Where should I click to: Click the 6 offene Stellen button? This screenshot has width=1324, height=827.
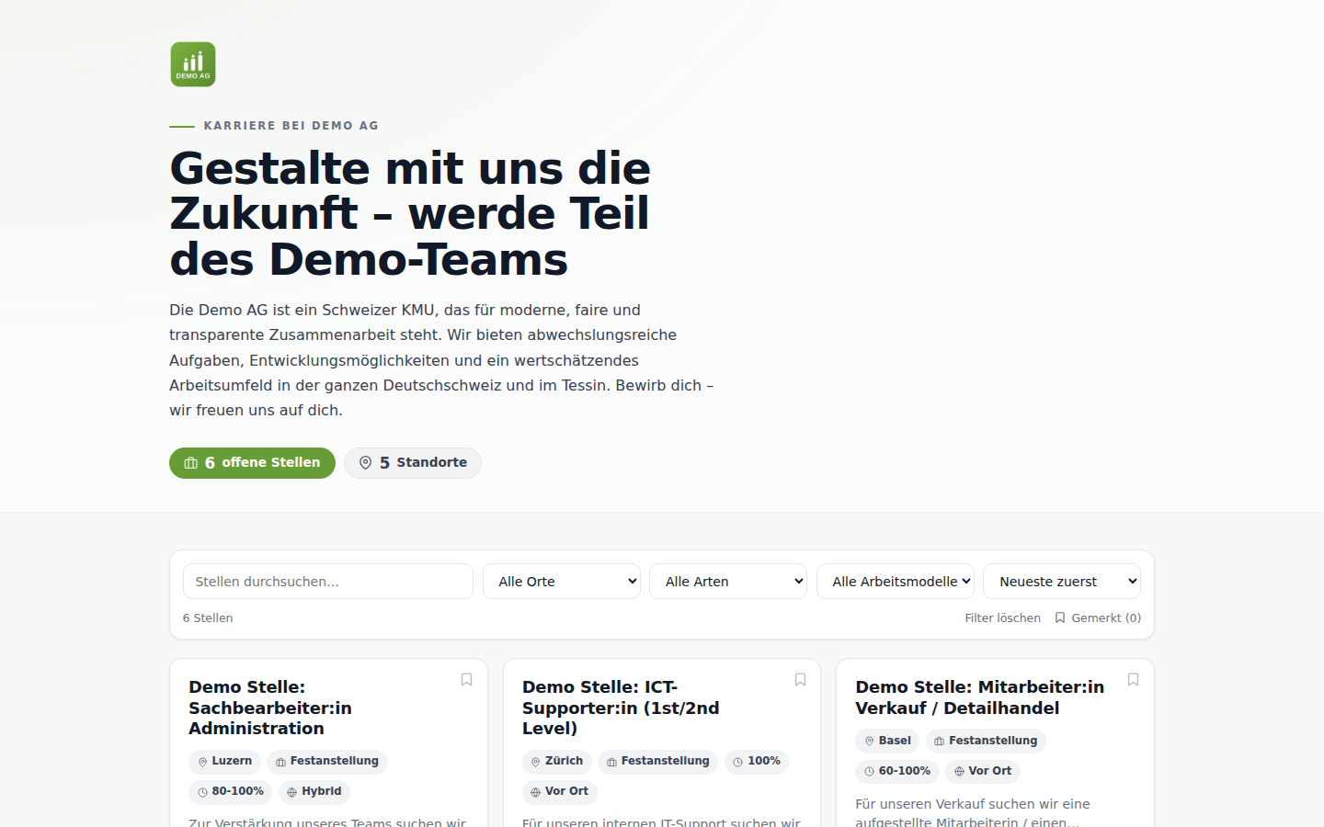(x=252, y=463)
